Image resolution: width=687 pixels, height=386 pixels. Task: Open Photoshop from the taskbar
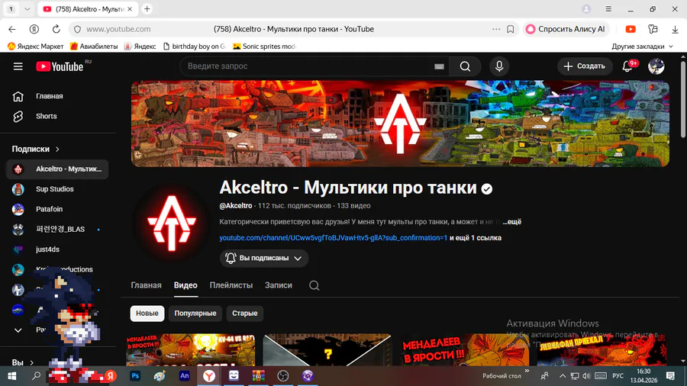click(x=135, y=376)
